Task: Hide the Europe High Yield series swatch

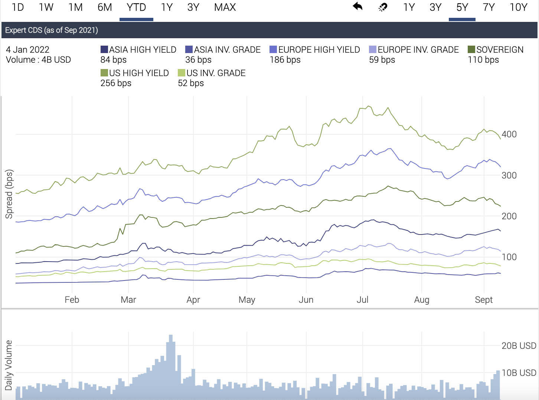Action: pyautogui.click(x=273, y=50)
